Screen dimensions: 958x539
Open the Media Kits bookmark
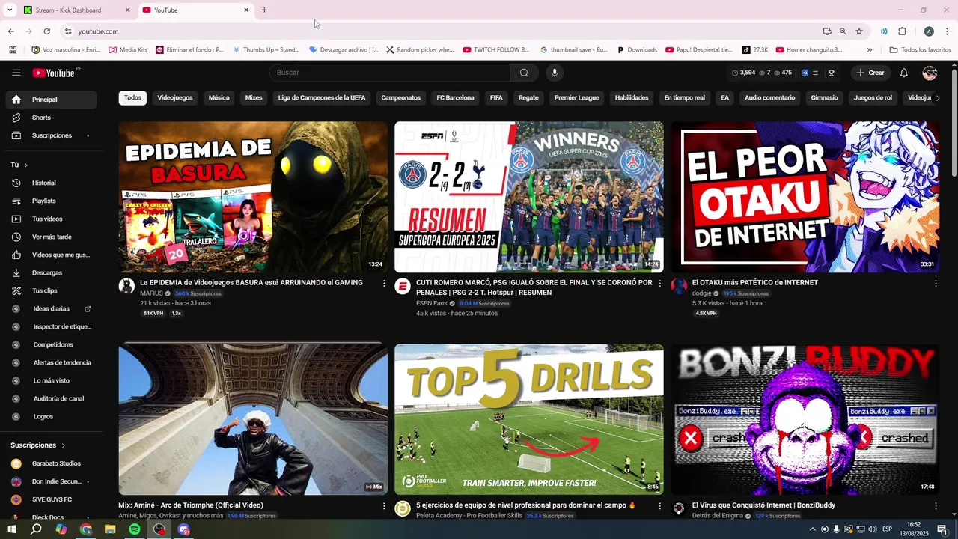coord(128,50)
